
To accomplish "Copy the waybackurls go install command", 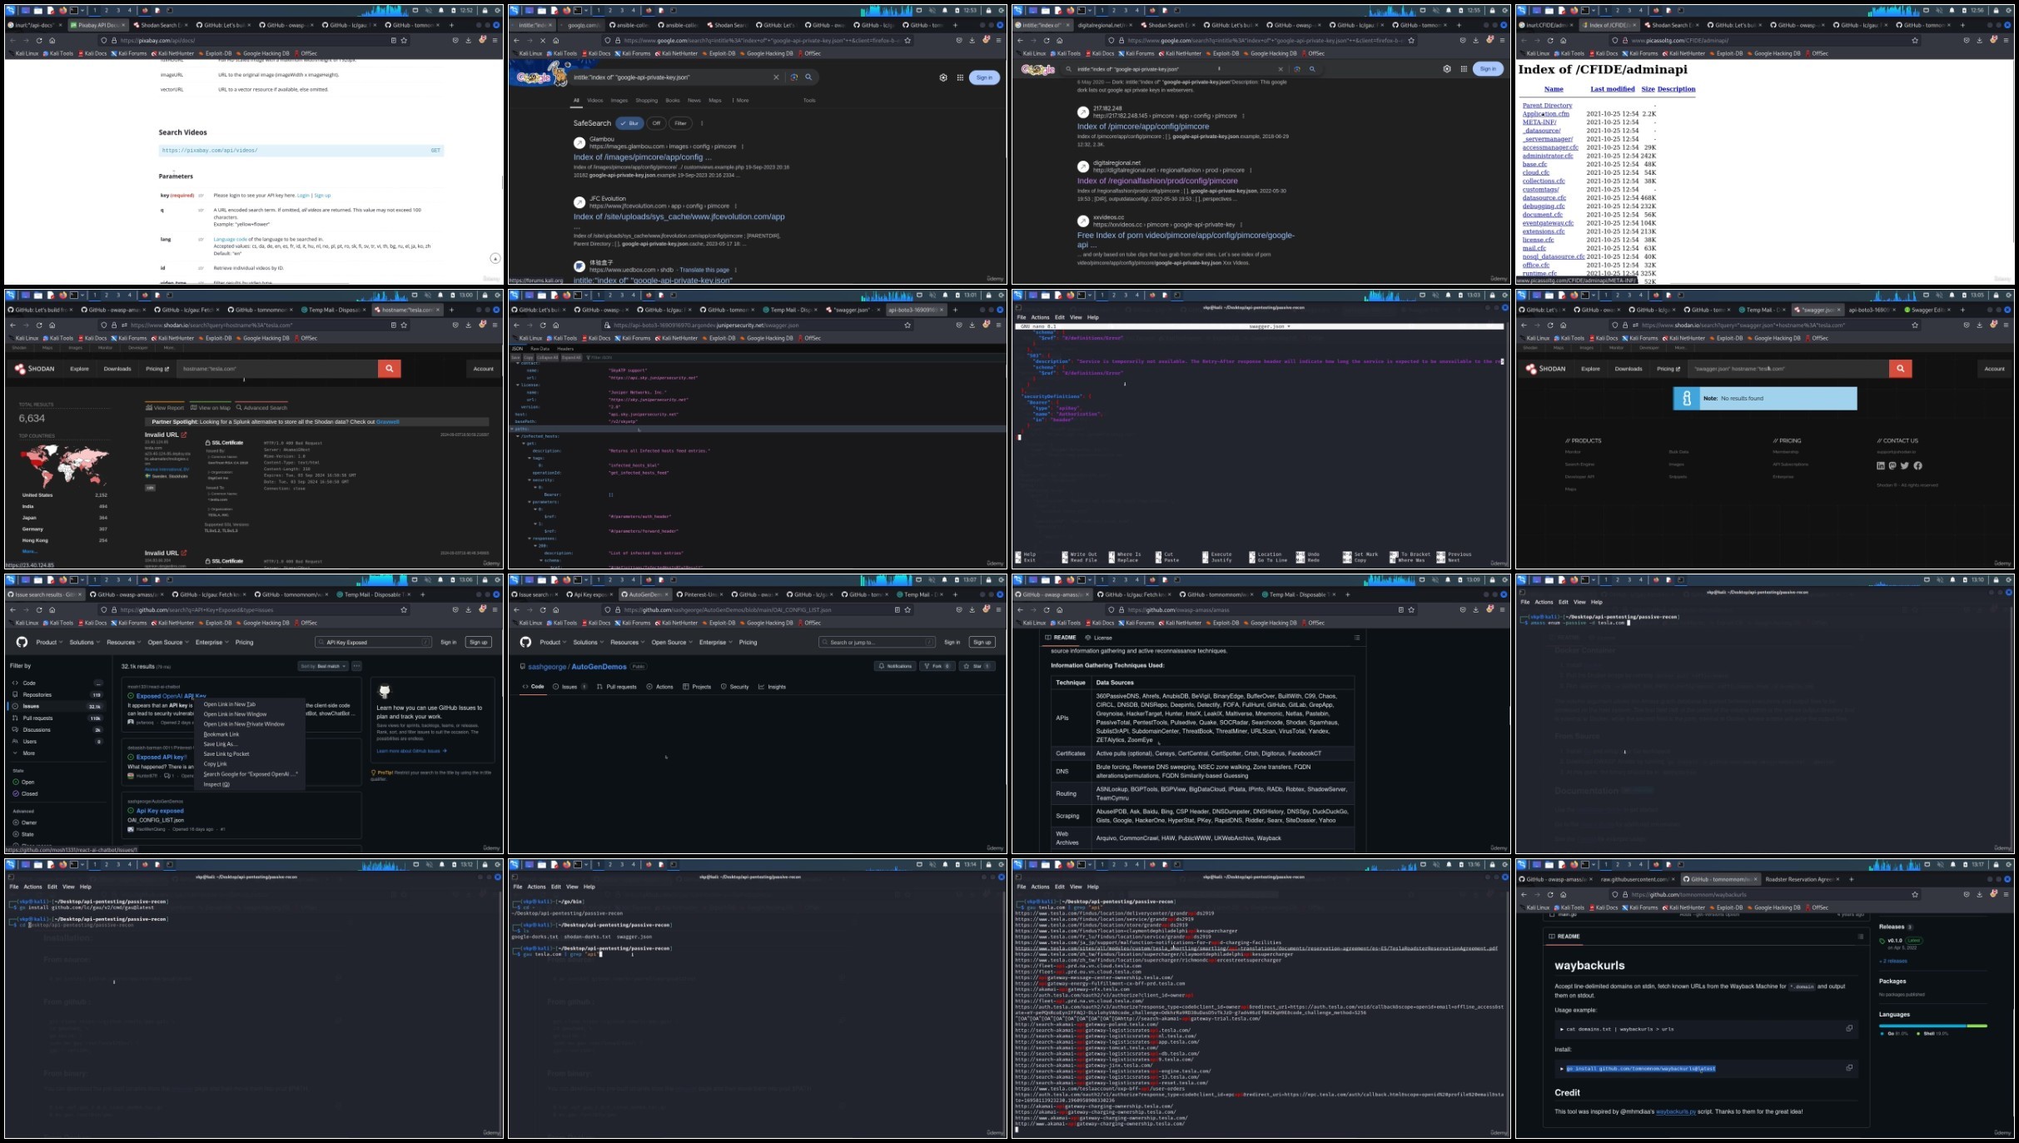I will [x=1849, y=1068].
